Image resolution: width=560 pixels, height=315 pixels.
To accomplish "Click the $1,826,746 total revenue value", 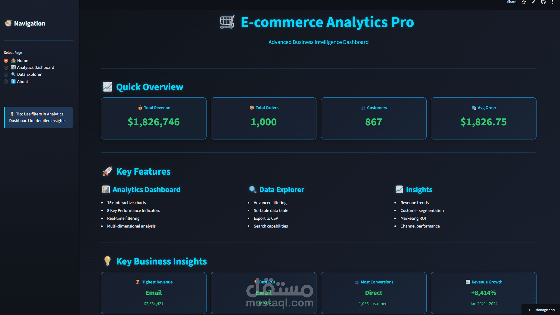I will [154, 122].
